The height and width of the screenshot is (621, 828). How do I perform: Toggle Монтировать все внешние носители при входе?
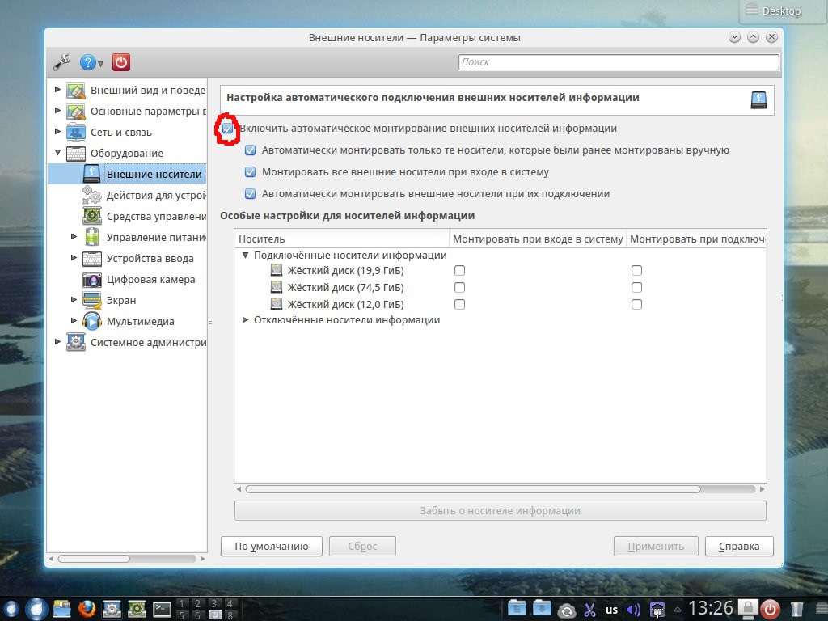coord(251,172)
